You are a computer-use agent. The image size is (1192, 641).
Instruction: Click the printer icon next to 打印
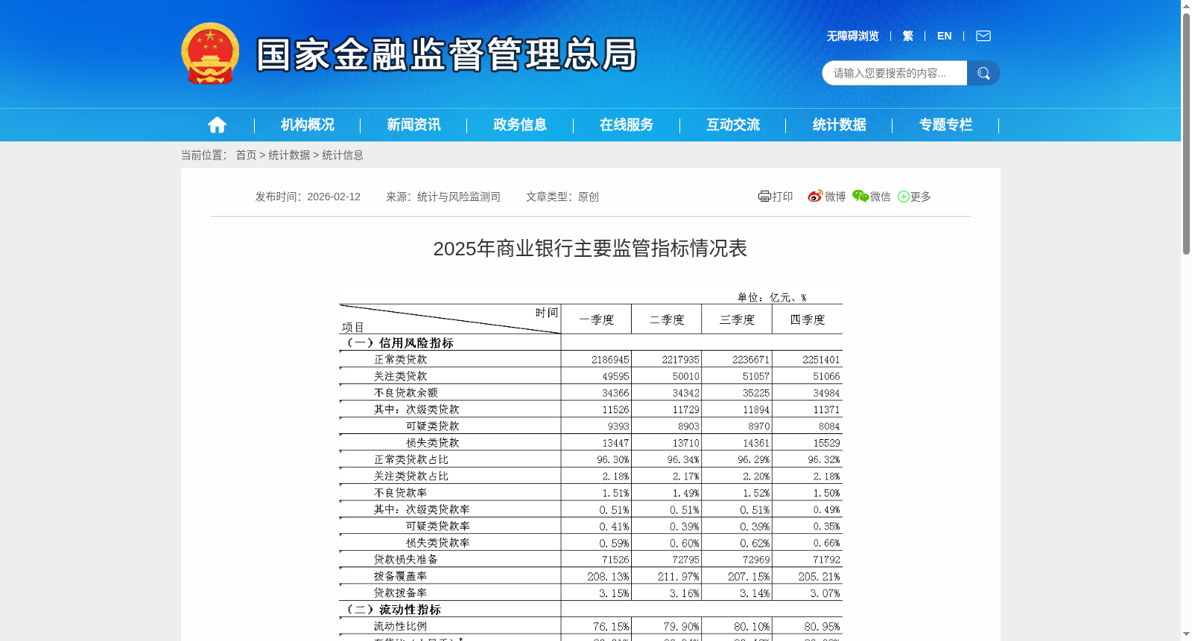[x=764, y=197]
